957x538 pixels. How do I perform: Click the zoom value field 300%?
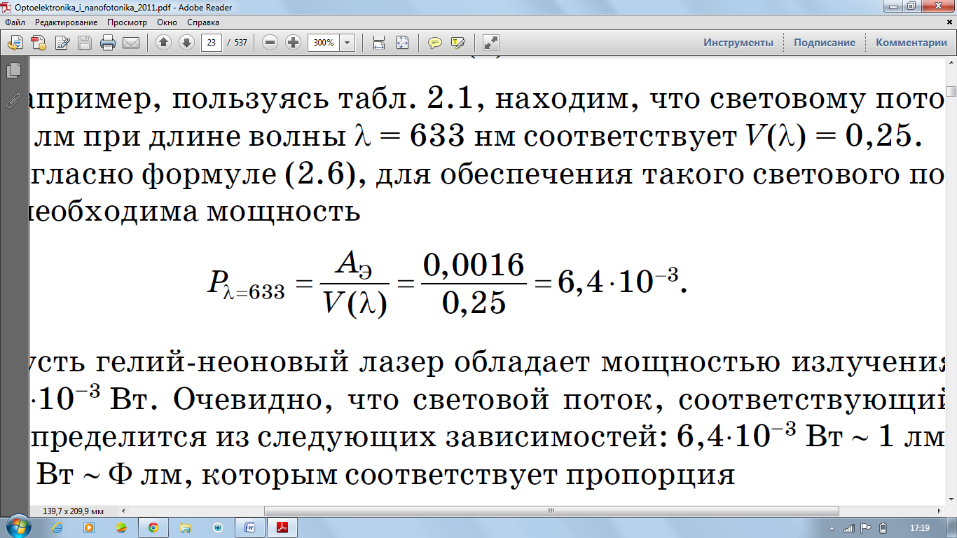tap(324, 43)
